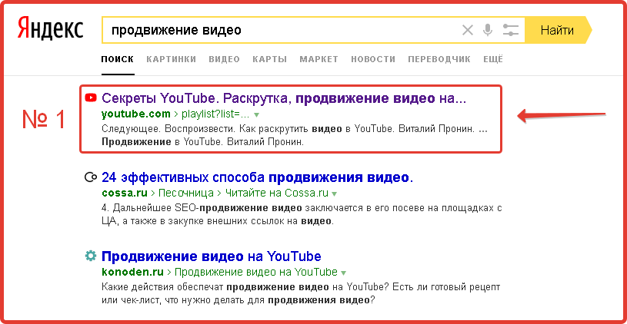Screen dimensions: 627x324
Task: Click the Найти search button
Action: (557, 30)
